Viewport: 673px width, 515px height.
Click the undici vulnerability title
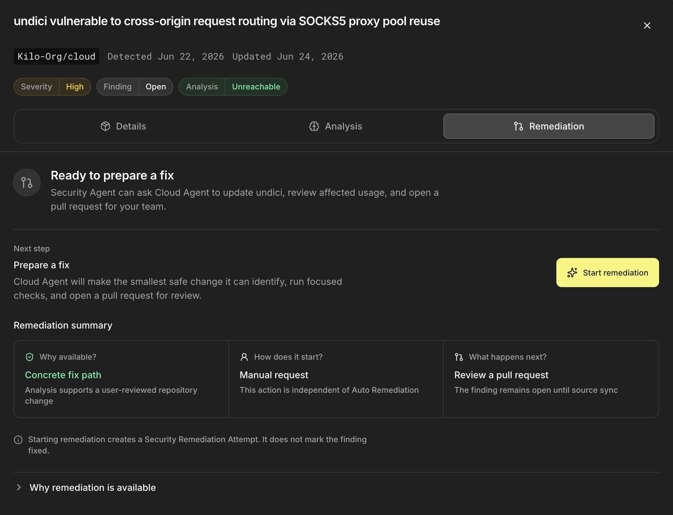[227, 21]
